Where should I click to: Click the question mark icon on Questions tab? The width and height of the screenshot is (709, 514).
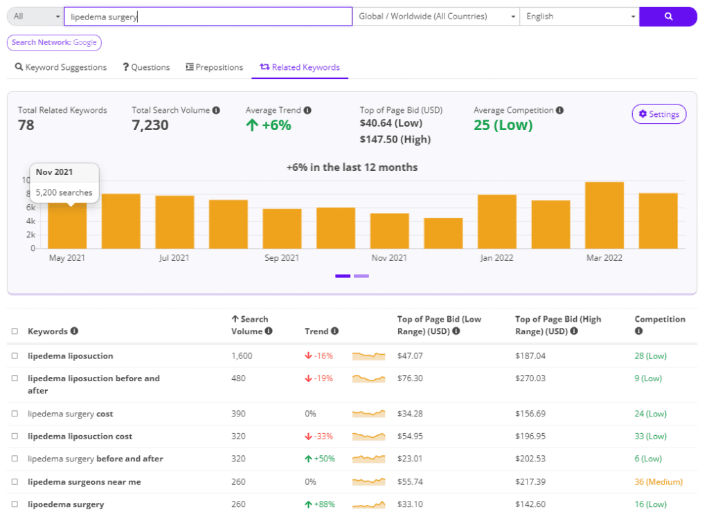(127, 67)
